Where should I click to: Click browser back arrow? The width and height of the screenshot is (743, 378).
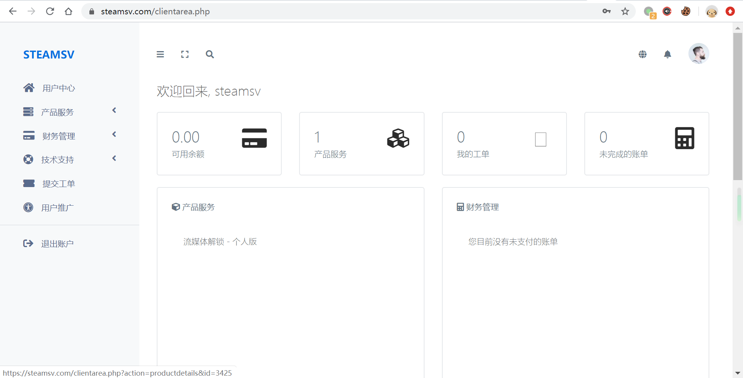(13, 11)
